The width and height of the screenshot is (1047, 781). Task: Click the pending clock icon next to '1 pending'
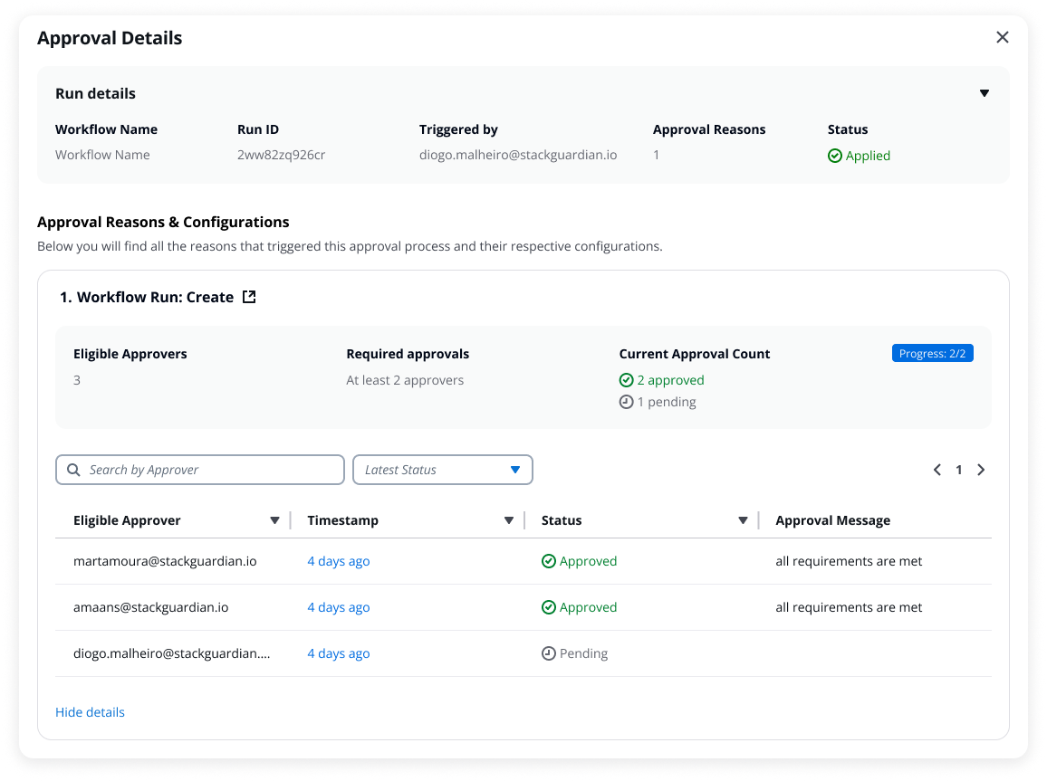pos(627,402)
